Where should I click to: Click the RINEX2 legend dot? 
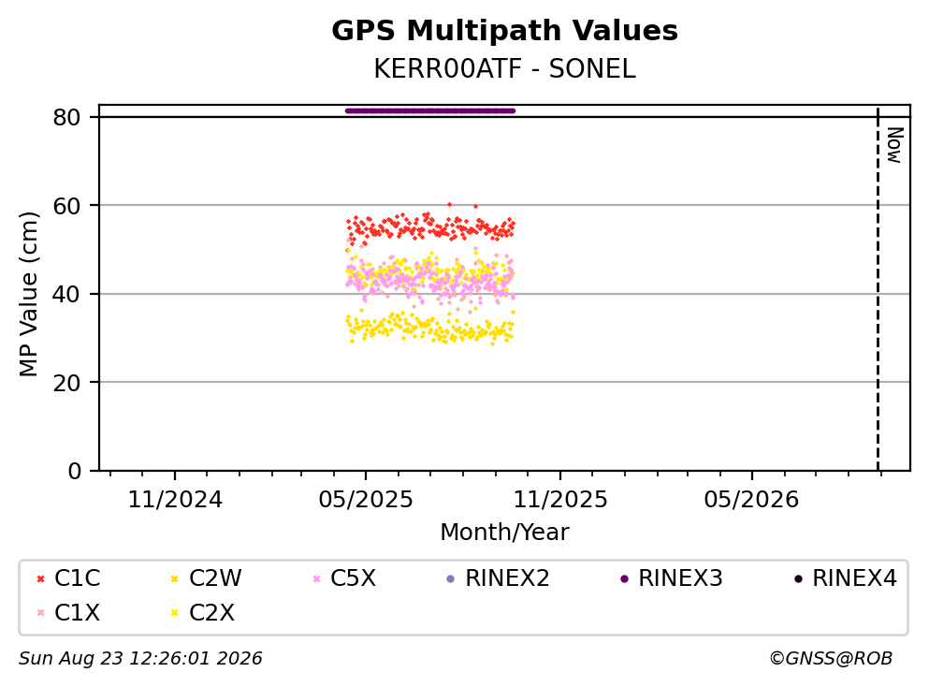coord(450,578)
